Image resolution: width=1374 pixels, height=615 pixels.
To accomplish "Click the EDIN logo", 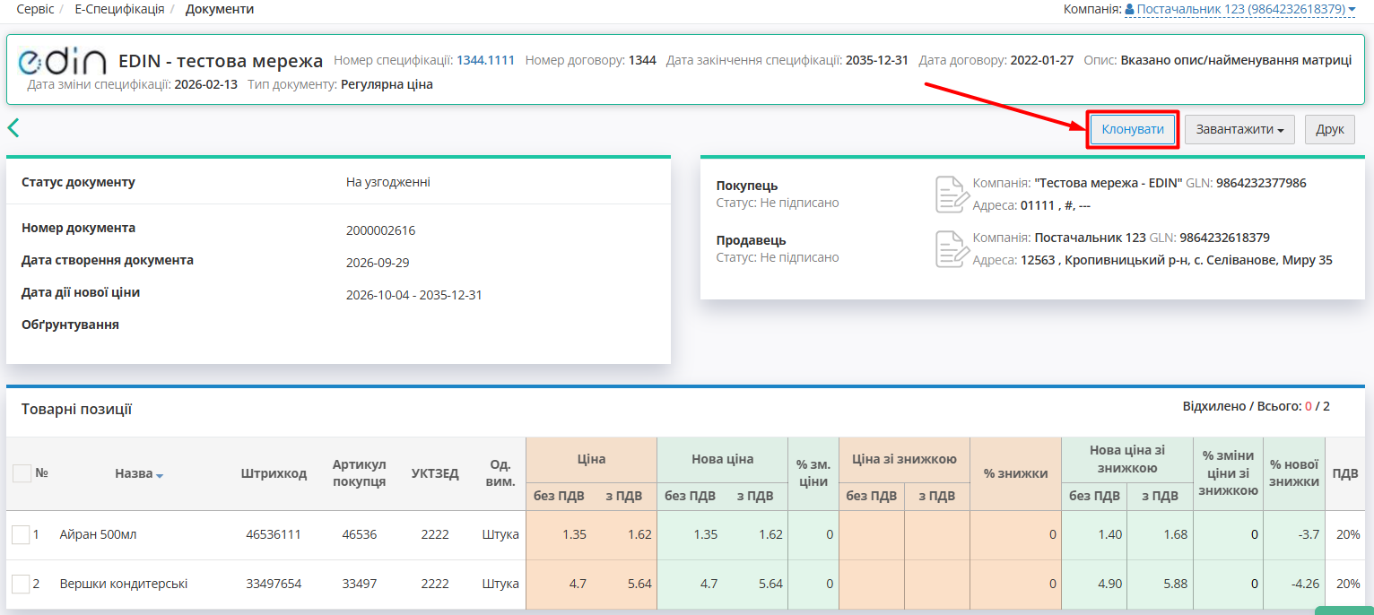I will [x=62, y=61].
